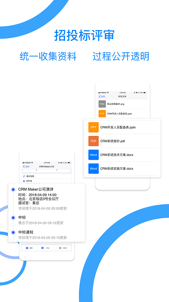Select the 过程公开透明 subtitle
The width and height of the screenshot is (169, 302).
pyautogui.click(x=121, y=56)
